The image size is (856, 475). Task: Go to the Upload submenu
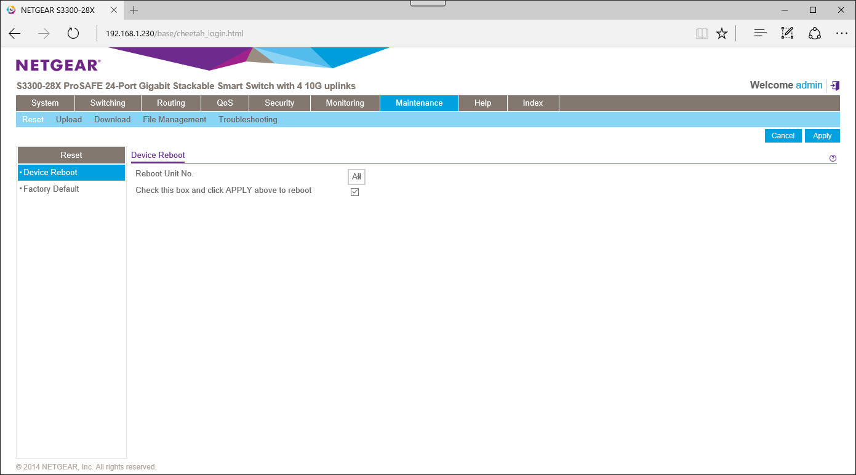pos(69,120)
